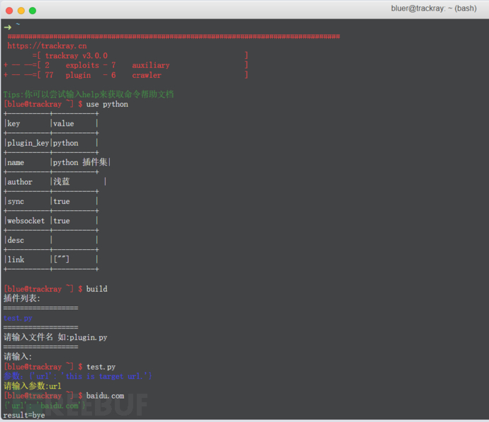489x422 pixels.
Task: Click the 'key' table header cell
Action: click(13, 124)
